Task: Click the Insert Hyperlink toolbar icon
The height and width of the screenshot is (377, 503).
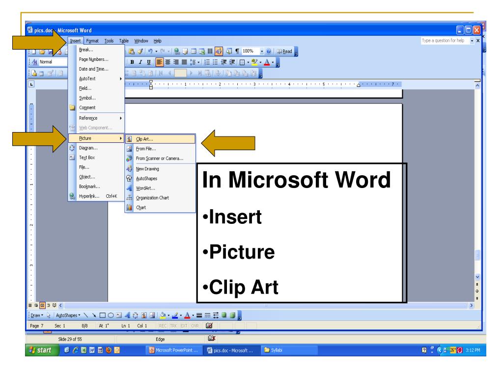Action: pyautogui.click(x=177, y=51)
